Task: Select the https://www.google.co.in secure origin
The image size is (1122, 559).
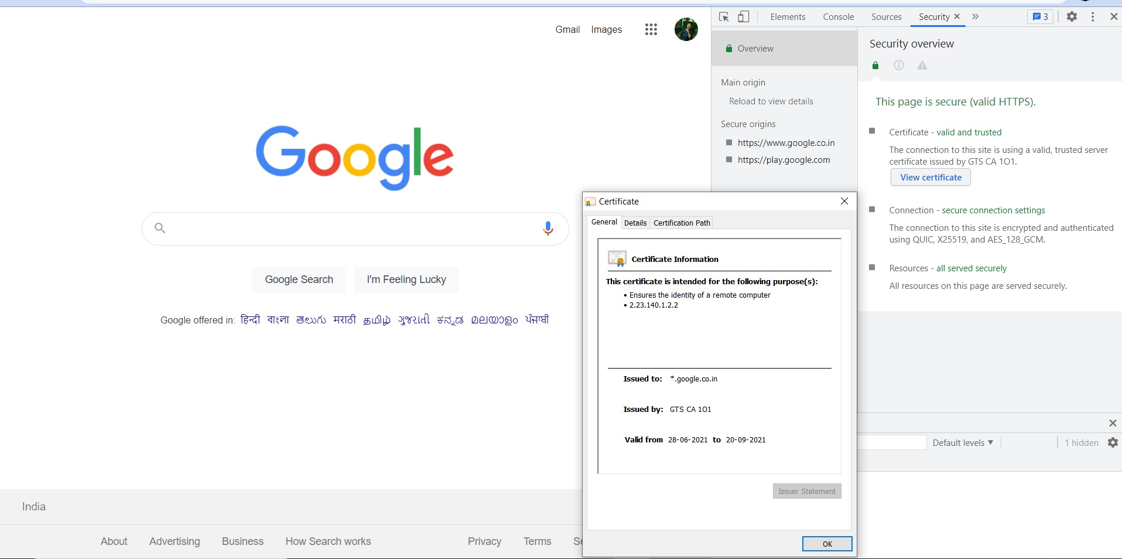Action: (786, 143)
